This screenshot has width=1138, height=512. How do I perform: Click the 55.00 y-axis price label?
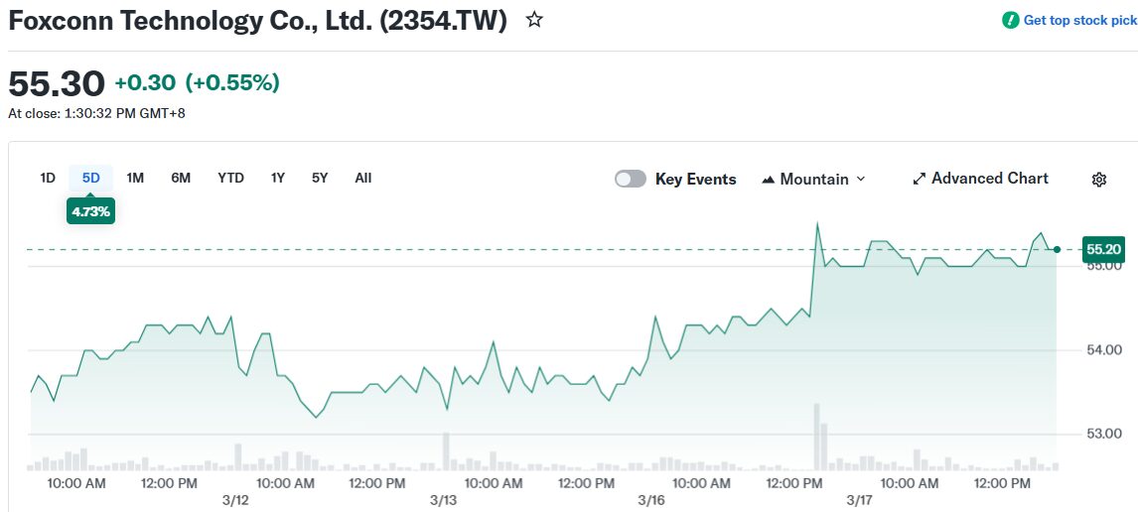pyautogui.click(x=1103, y=266)
